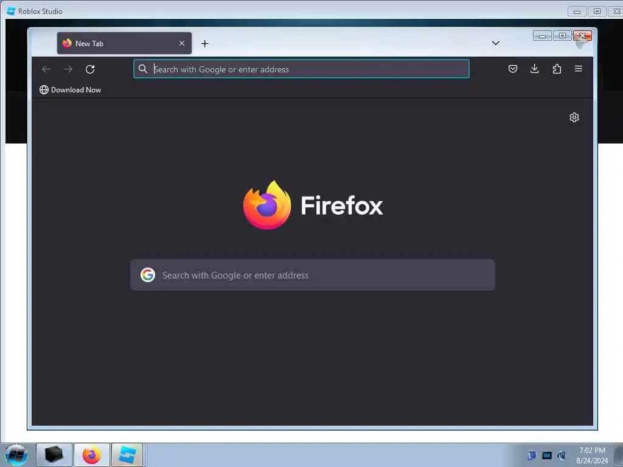This screenshot has height=467, width=623.
Task: Switch to Firefox from the taskbar
Action: (92, 455)
